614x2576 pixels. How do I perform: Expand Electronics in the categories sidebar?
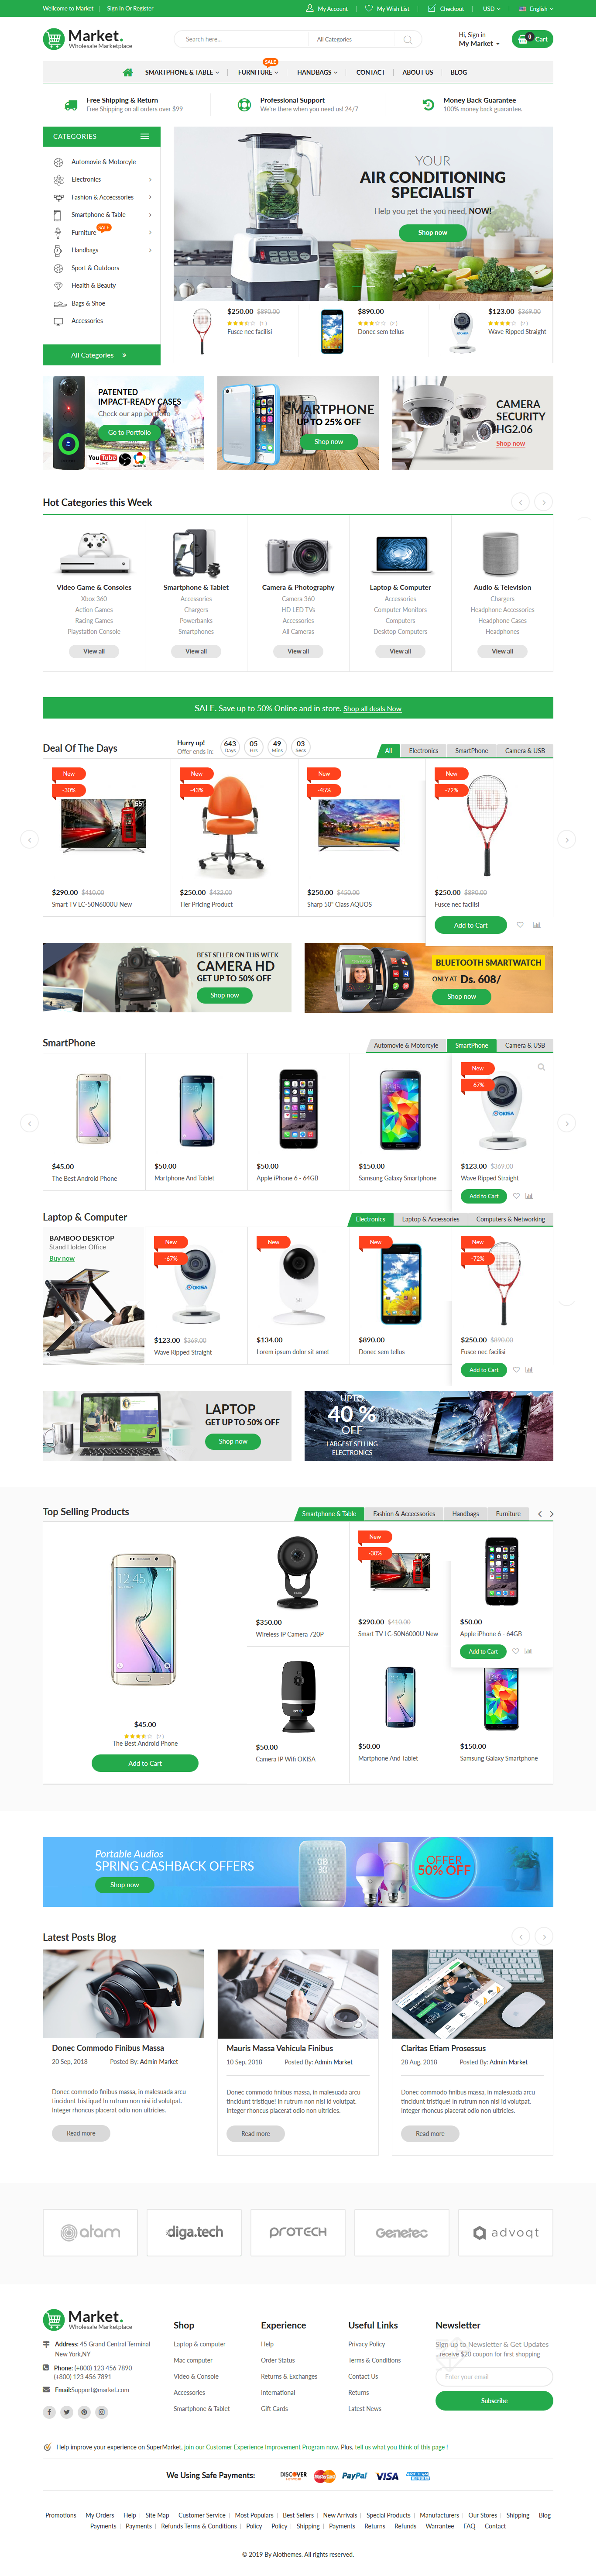(102, 179)
